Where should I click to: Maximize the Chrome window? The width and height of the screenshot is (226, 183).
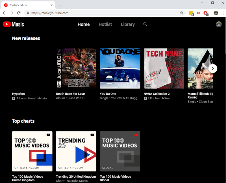click(x=212, y=3)
